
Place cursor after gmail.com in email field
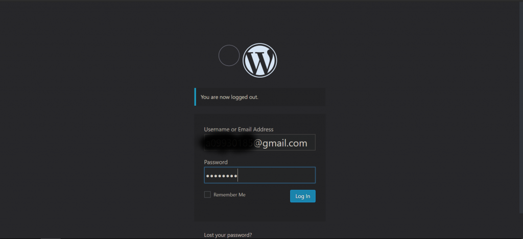click(x=308, y=144)
